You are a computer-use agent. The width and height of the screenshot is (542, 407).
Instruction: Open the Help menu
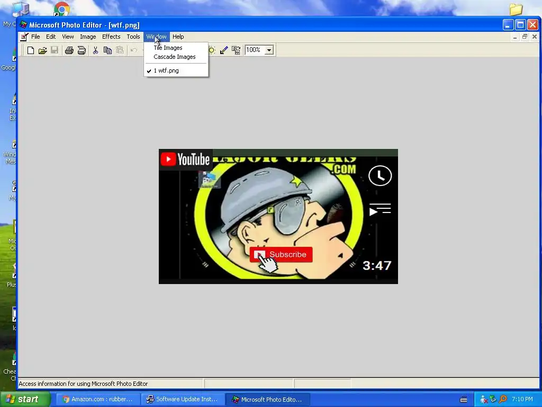click(x=178, y=37)
